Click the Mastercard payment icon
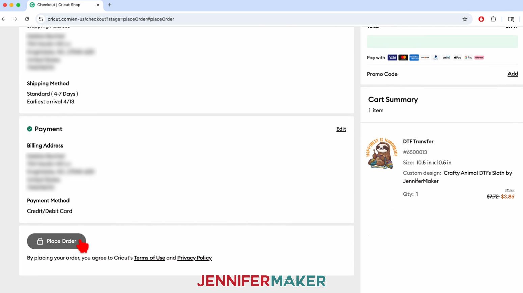This screenshot has height=293, width=523. click(x=403, y=58)
